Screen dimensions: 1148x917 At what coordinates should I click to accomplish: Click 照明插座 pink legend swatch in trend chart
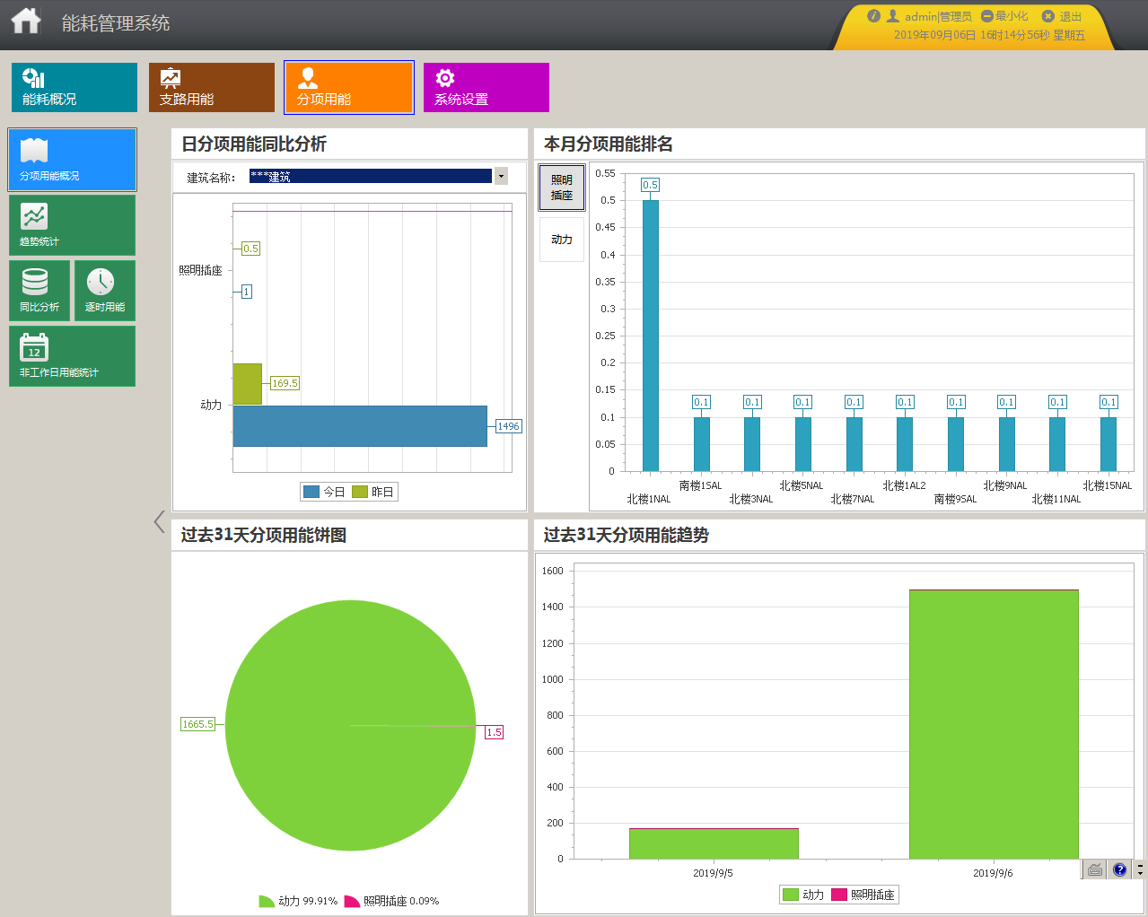click(839, 895)
